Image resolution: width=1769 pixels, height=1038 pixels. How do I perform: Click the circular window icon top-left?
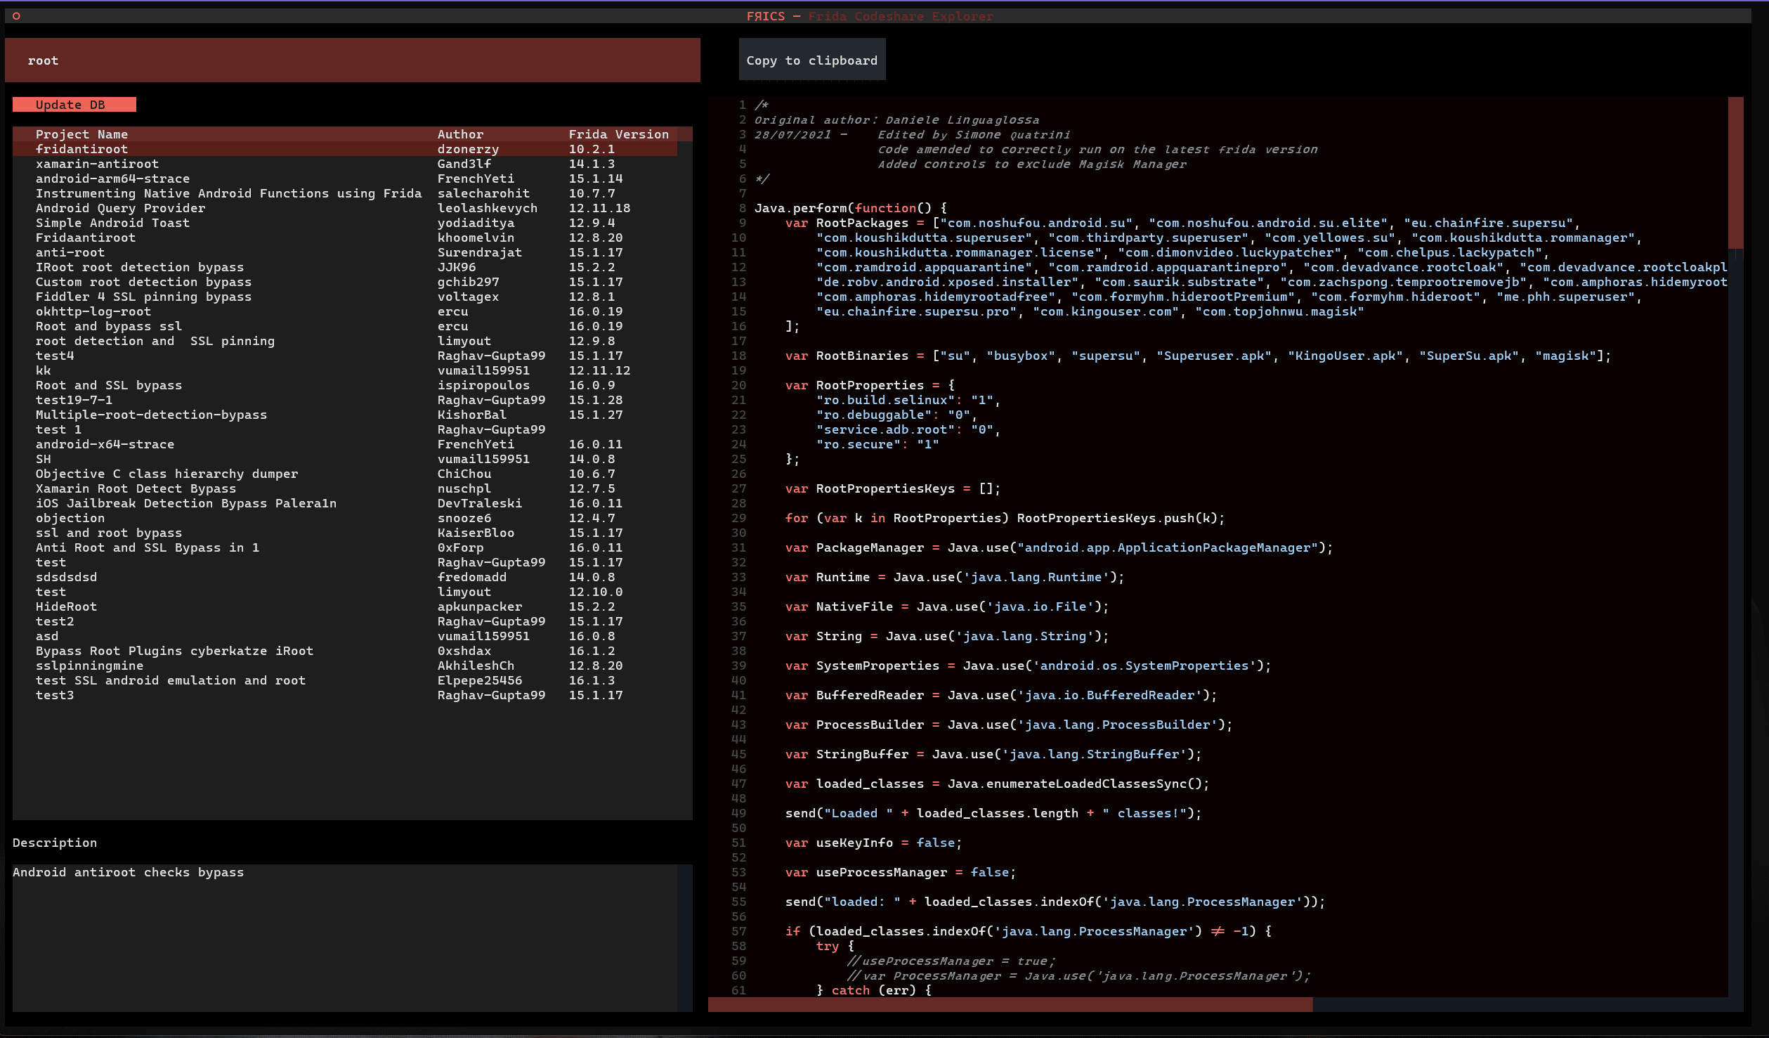pos(15,15)
